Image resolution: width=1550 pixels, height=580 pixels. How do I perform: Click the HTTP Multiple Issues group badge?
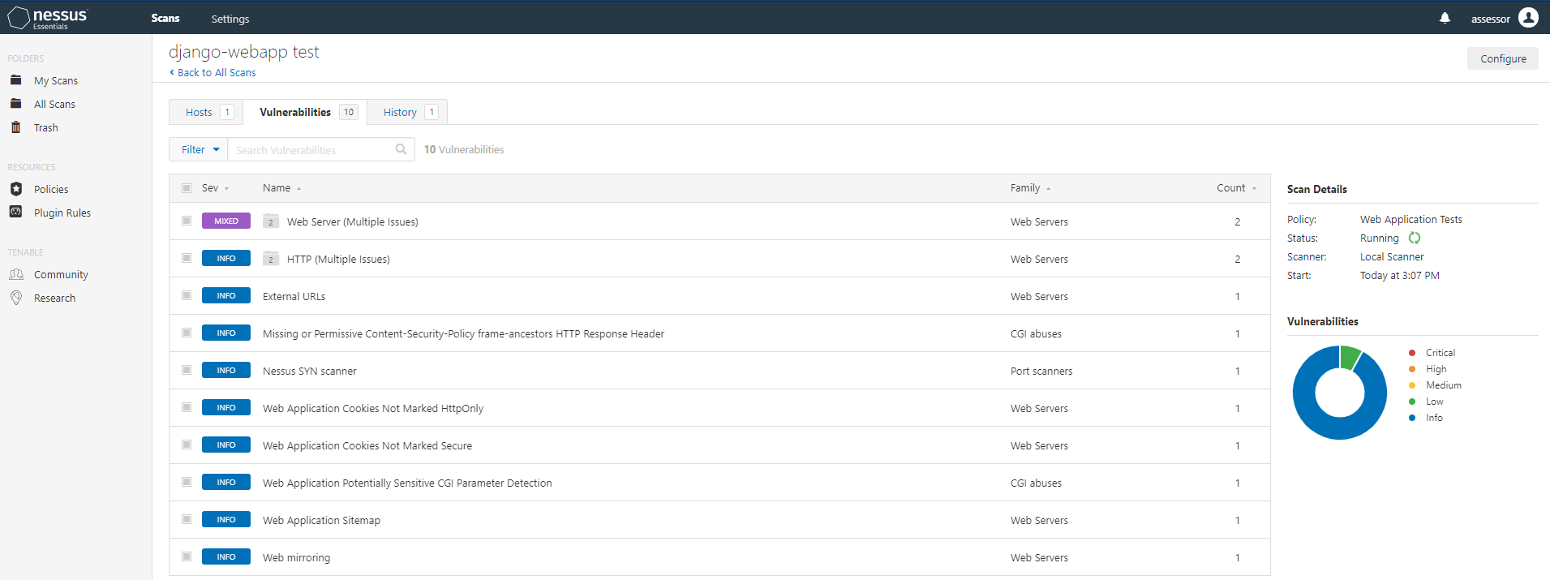coord(271,259)
